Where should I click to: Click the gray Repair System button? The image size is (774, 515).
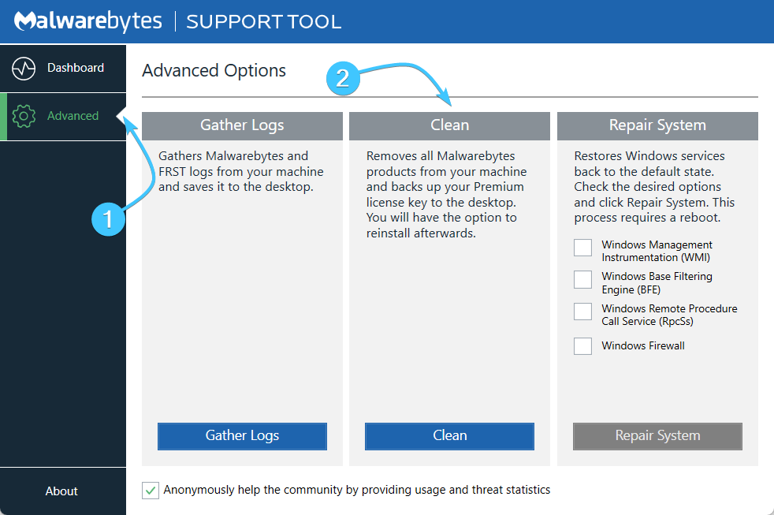[657, 436]
